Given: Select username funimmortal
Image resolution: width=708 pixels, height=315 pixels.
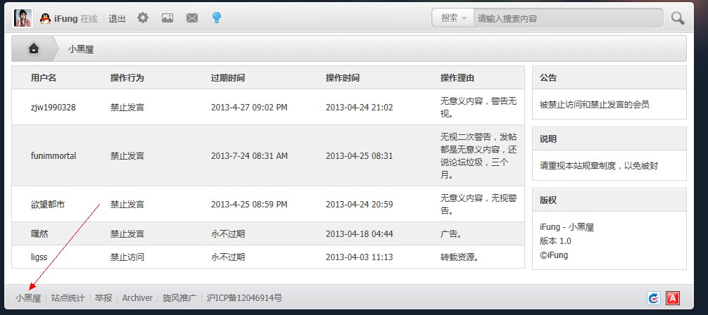Looking at the screenshot, I should [x=53, y=155].
